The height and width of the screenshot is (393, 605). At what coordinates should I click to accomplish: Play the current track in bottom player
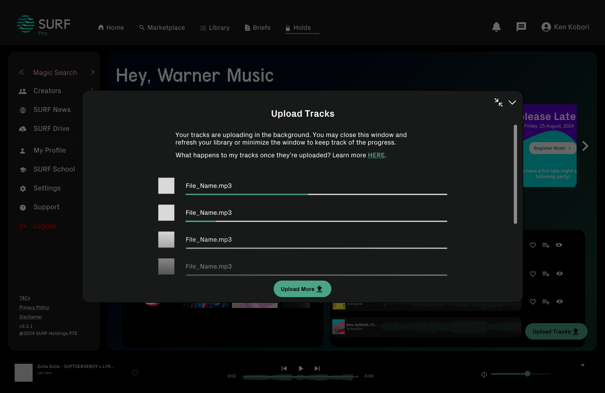tap(301, 368)
